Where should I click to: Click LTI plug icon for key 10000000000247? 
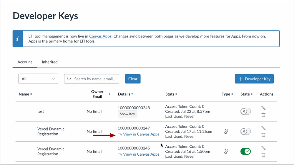[226, 132]
